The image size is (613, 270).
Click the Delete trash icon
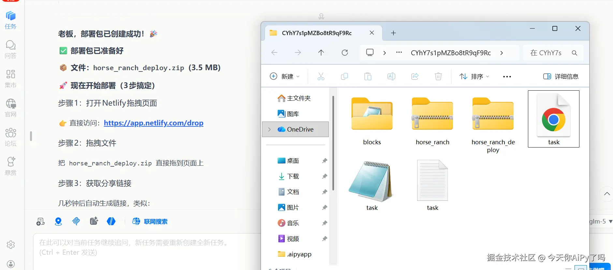[x=438, y=76]
